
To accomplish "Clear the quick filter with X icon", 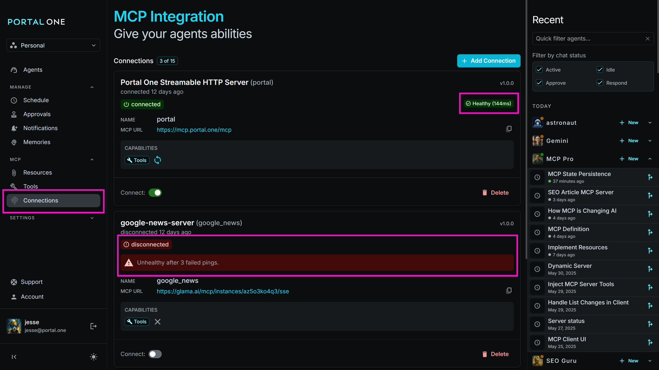I will pyautogui.click(x=647, y=38).
